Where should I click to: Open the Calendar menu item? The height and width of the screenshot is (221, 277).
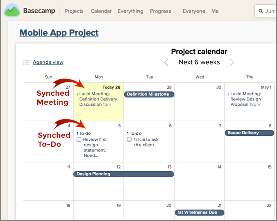pyautogui.click(x=101, y=11)
